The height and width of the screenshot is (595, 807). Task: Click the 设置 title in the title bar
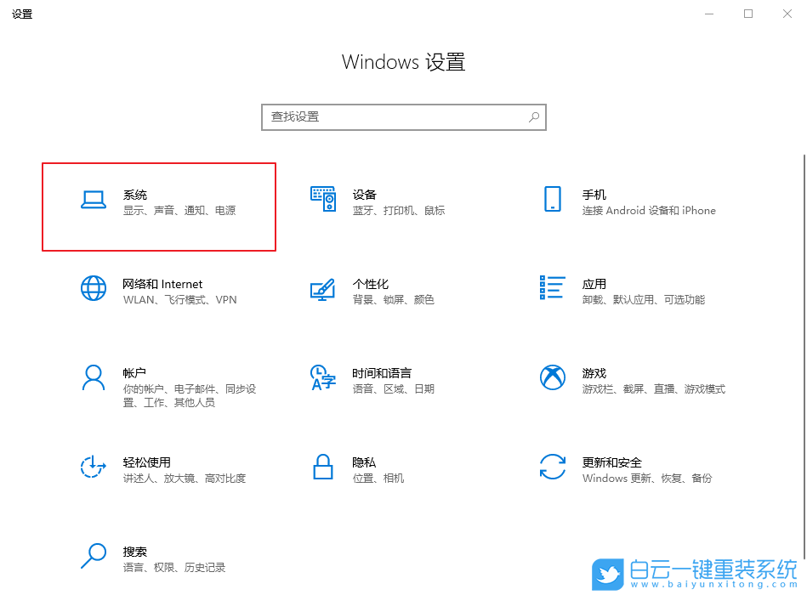click(x=22, y=14)
